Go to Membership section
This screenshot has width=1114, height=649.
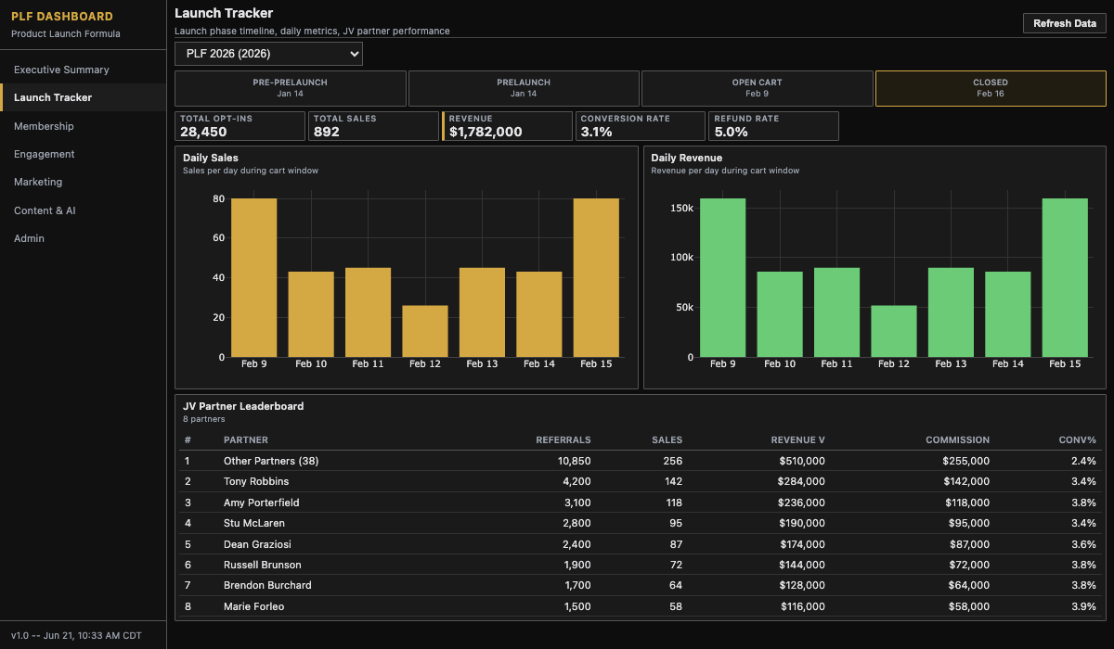(84, 126)
